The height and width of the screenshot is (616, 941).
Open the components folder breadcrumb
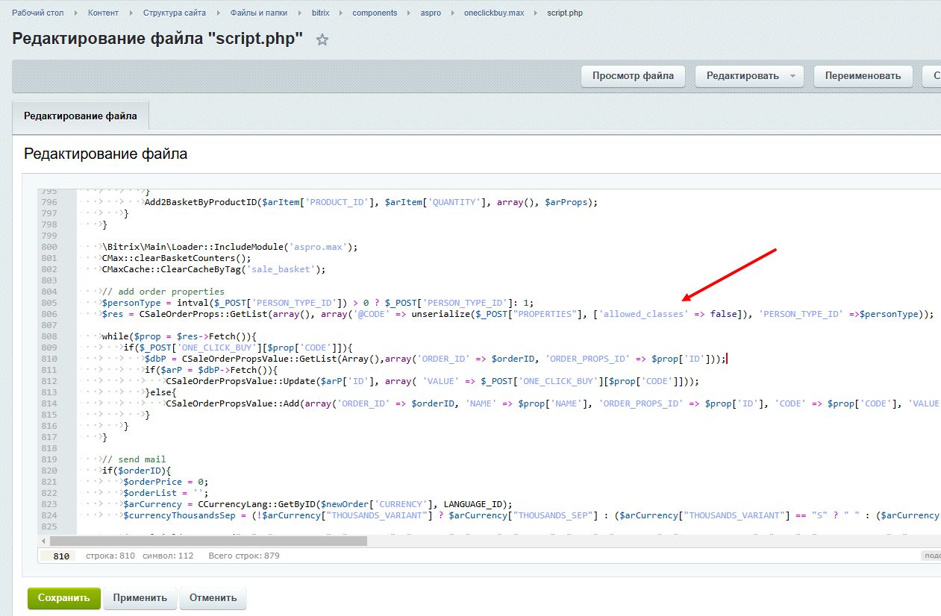[375, 13]
